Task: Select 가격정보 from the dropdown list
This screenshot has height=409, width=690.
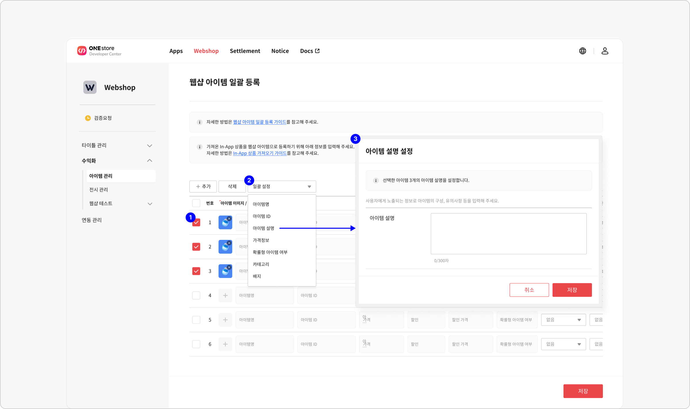Action: (x=261, y=240)
